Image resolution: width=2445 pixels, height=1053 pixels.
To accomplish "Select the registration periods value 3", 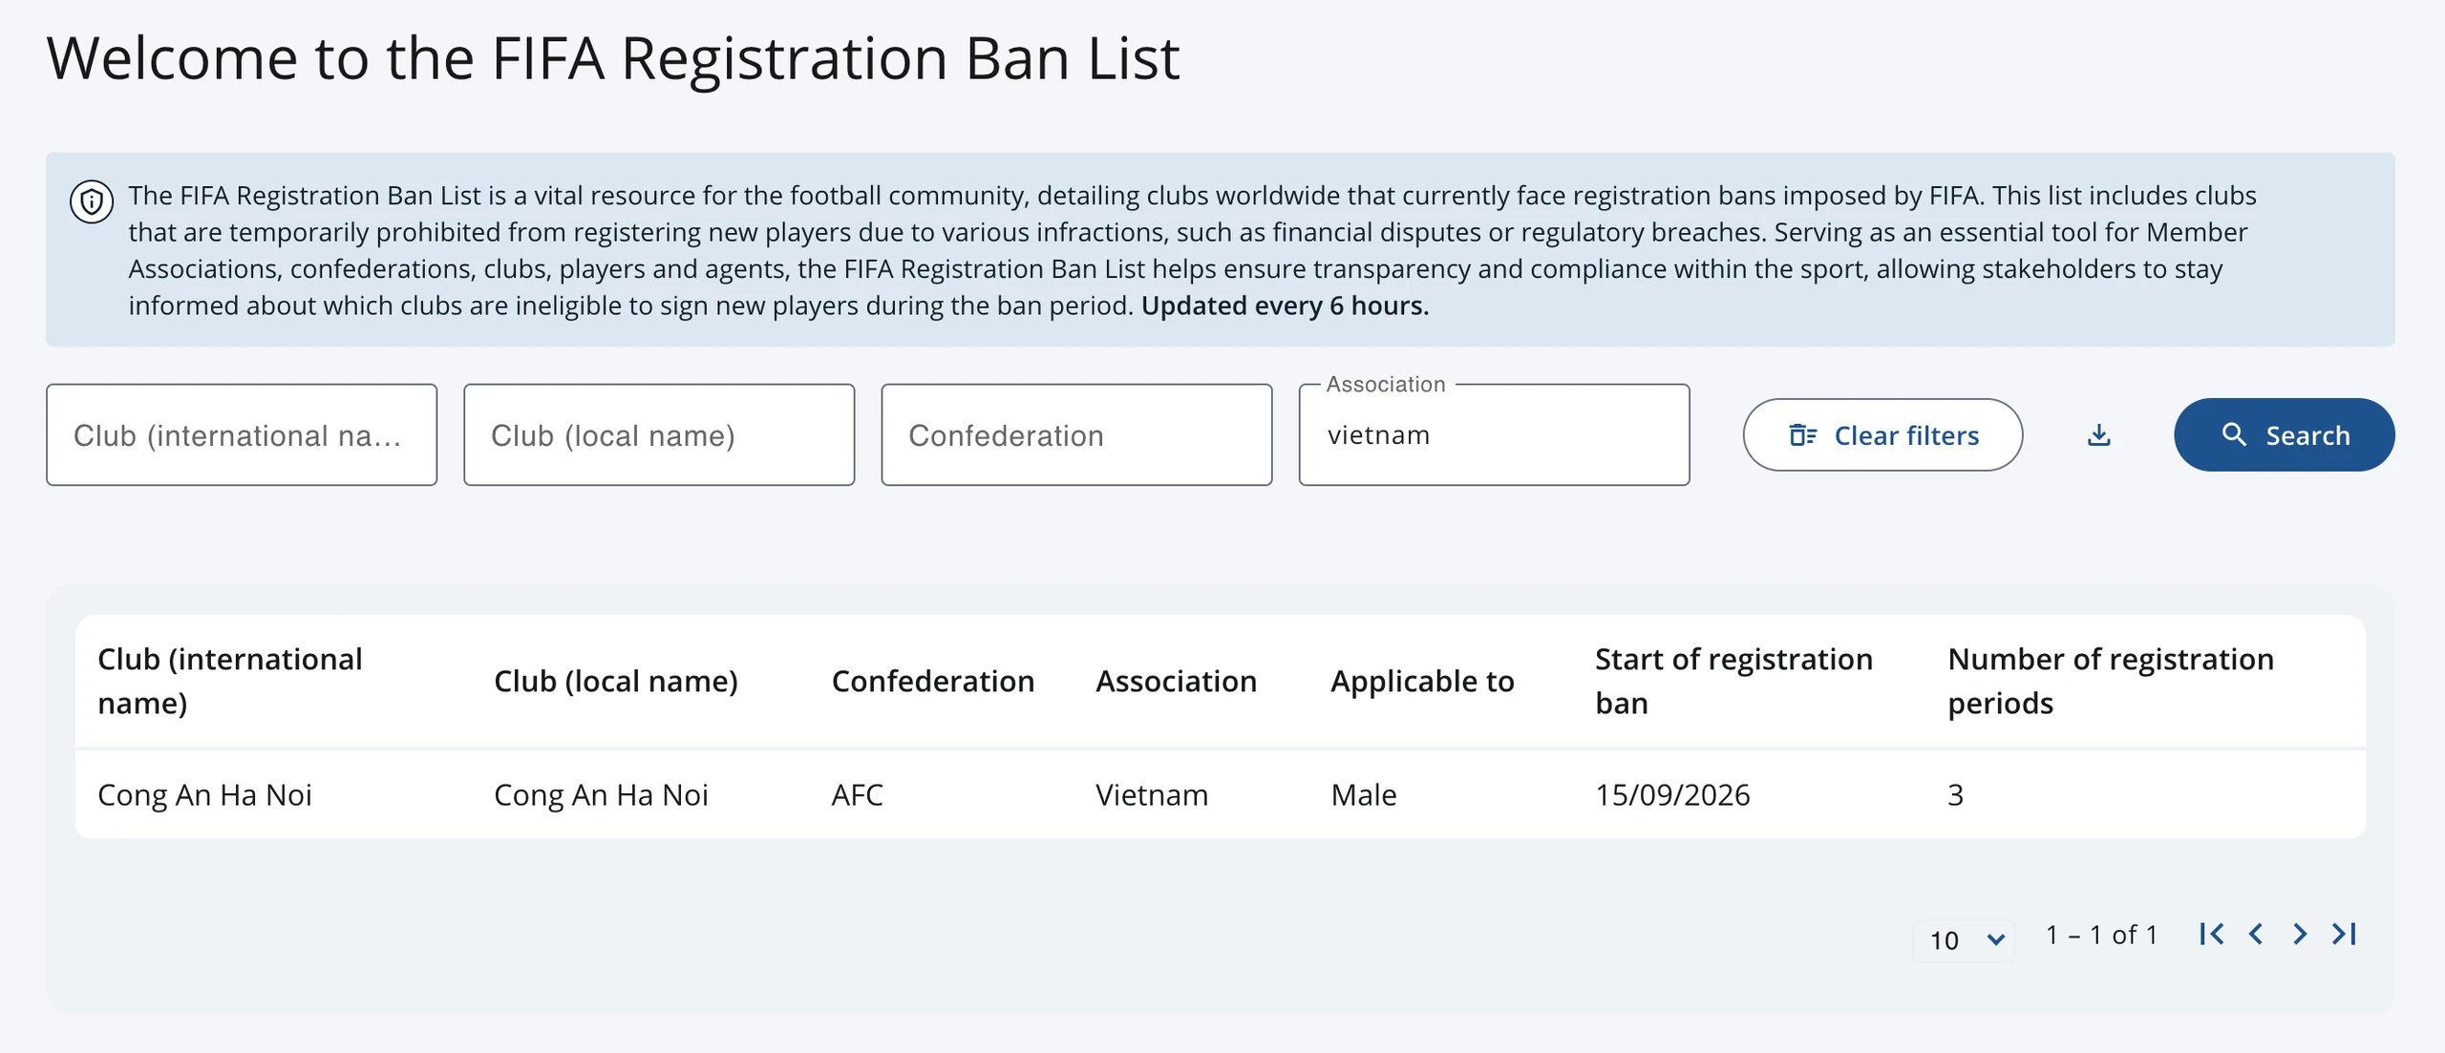I will (x=1955, y=794).
